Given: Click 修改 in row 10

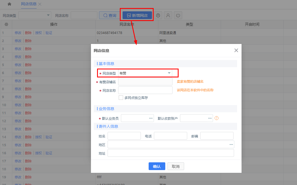Looking at the screenshot, I should 18,105.
